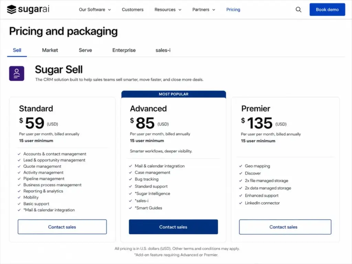This screenshot has width=352, height=264.
Task: Click the Premier plan title
Action: (256, 109)
